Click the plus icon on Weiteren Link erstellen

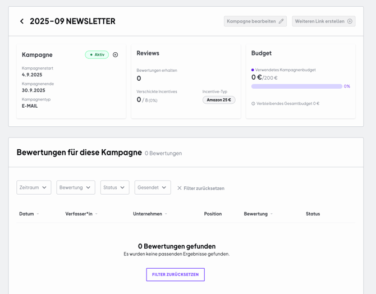(x=350, y=21)
